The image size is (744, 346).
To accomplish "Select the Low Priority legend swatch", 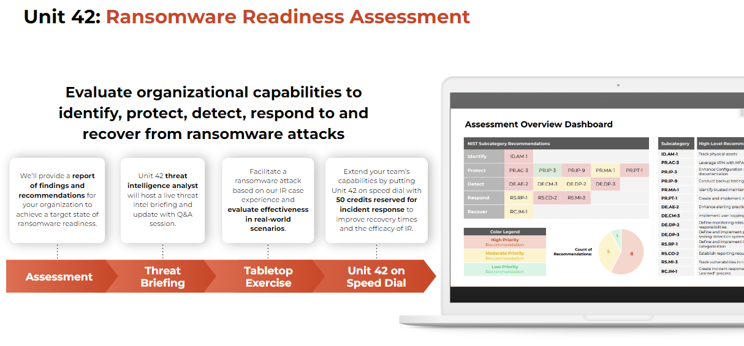I will [x=504, y=269].
